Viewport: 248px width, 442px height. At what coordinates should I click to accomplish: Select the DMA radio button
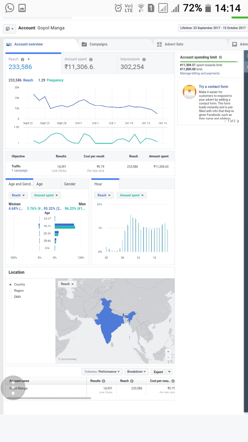(x=10, y=297)
